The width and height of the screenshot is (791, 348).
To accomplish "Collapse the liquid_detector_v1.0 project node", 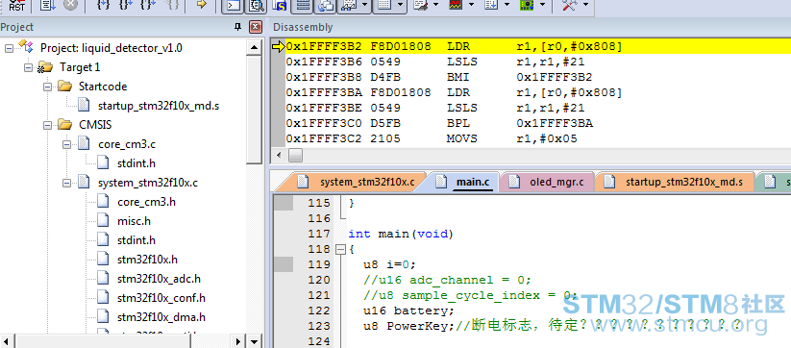I will tap(9, 48).
